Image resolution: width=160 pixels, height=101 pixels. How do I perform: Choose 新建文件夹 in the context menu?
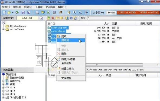tap(71, 69)
